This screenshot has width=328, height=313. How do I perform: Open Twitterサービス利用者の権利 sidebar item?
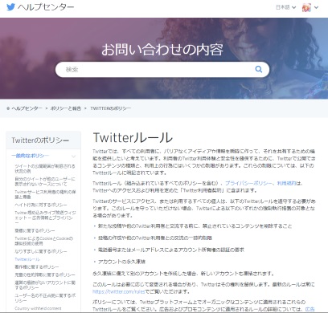click(x=45, y=194)
